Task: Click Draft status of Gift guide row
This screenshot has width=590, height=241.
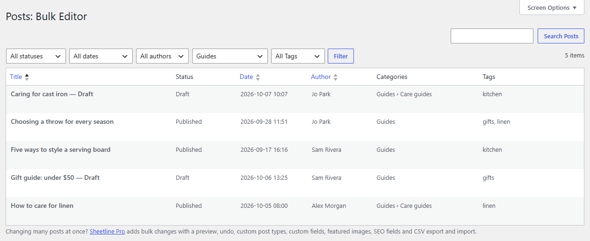Action: (182, 177)
